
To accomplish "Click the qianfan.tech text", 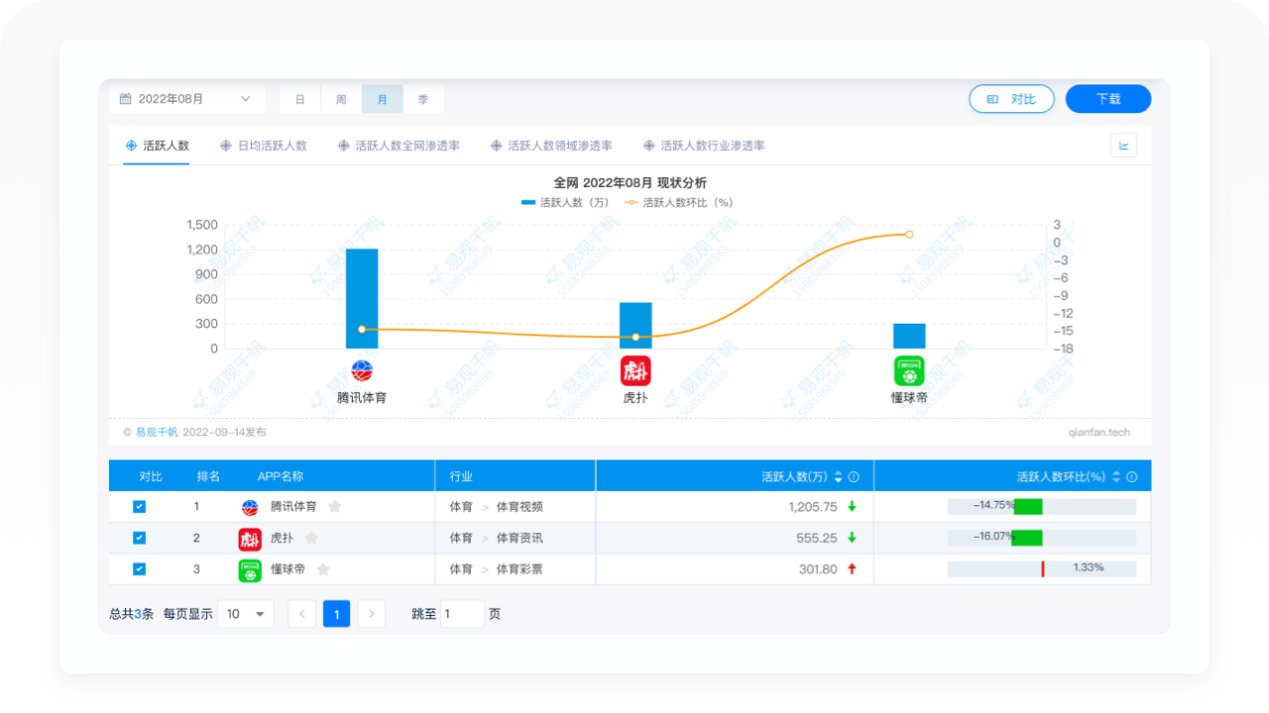I will [1099, 432].
